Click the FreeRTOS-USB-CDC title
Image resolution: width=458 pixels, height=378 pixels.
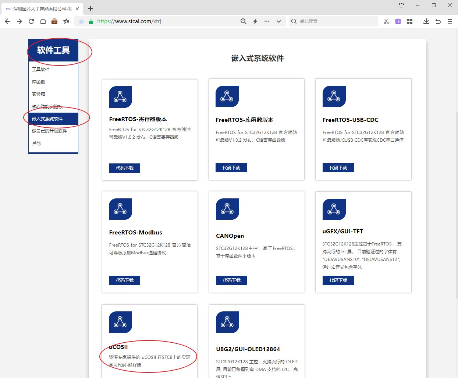pos(351,120)
